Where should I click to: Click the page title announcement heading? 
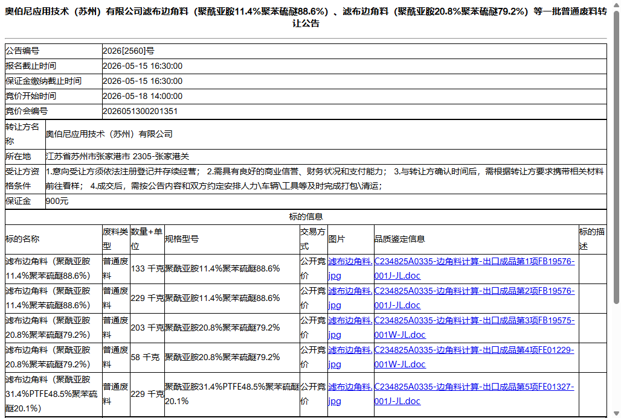tap(306, 17)
